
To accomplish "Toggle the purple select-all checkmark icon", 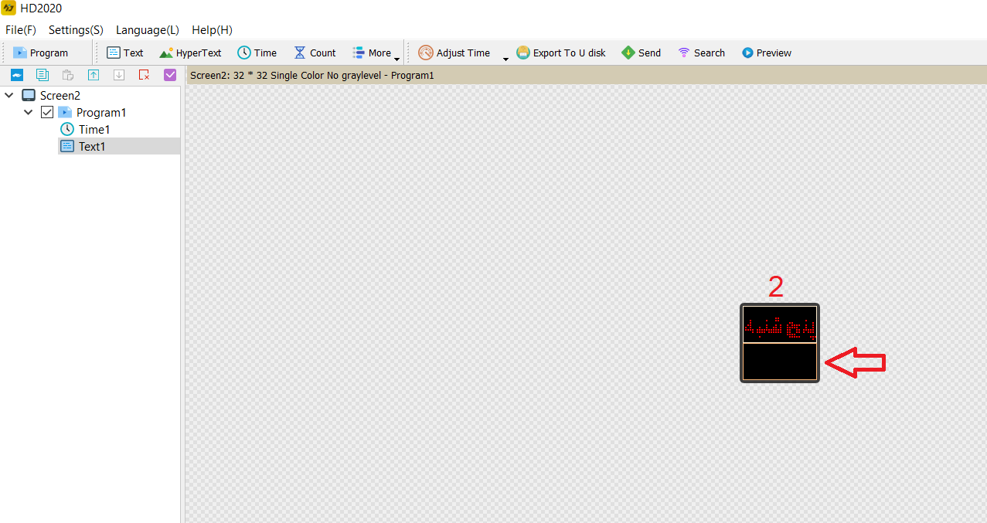I will [170, 75].
